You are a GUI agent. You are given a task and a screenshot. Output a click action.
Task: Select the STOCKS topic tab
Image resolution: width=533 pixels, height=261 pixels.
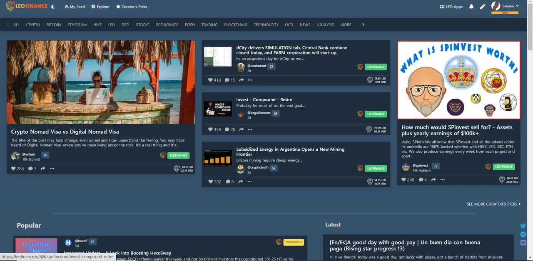(x=142, y=25)
